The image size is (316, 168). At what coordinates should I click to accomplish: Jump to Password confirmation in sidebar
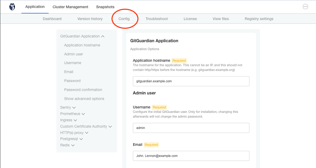pos(83,90)
